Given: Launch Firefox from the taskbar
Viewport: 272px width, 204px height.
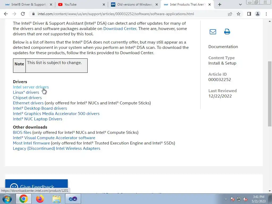Looking at the screenshot, I should pos(40,199).
